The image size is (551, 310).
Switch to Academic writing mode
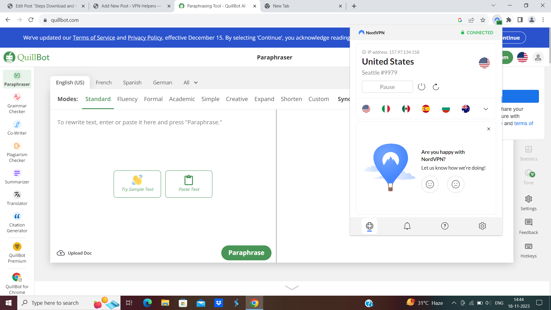click(182, 99)
